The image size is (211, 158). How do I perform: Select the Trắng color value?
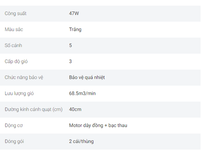click(x=75, y=29)
